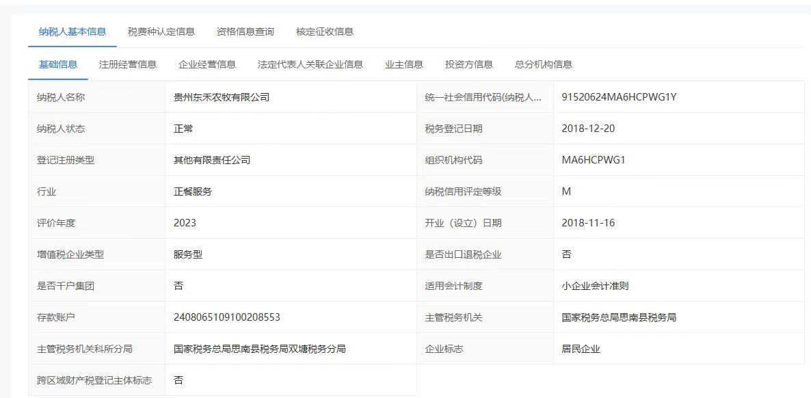Open the 投资方信息 sub-tab
Image resolution: width=811 pixels, height=398 pixels.
click(469, 64)
